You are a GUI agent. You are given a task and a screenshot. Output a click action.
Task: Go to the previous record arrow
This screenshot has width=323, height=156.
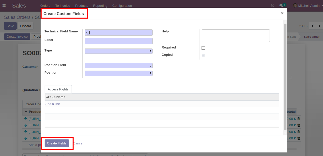click(313, 26)
